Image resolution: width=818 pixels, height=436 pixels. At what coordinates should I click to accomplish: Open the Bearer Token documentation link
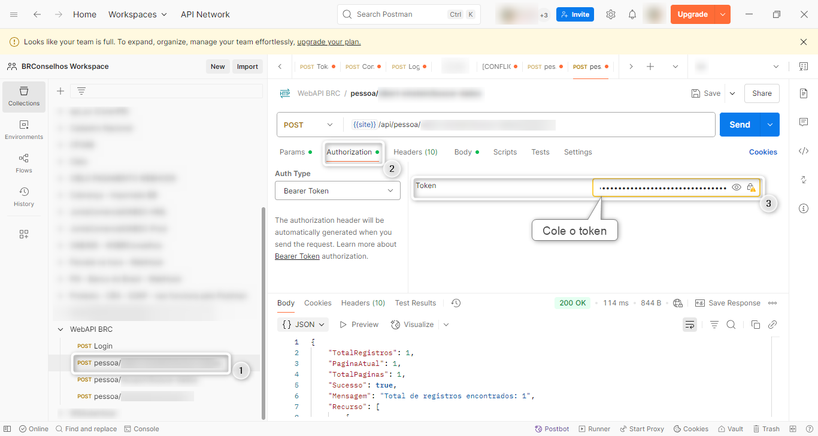[x=297, y=256]
